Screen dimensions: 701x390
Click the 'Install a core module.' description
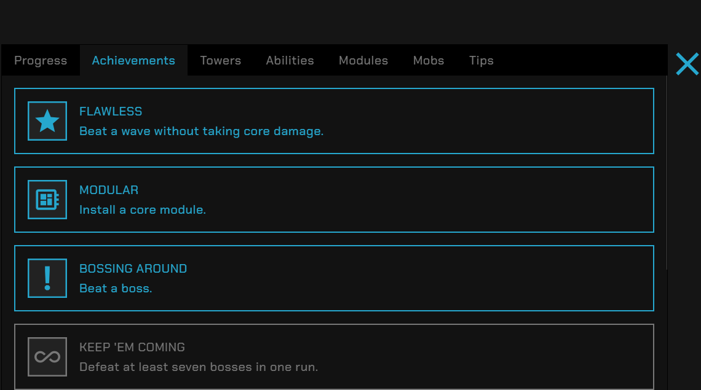click(x=143, y=210)
